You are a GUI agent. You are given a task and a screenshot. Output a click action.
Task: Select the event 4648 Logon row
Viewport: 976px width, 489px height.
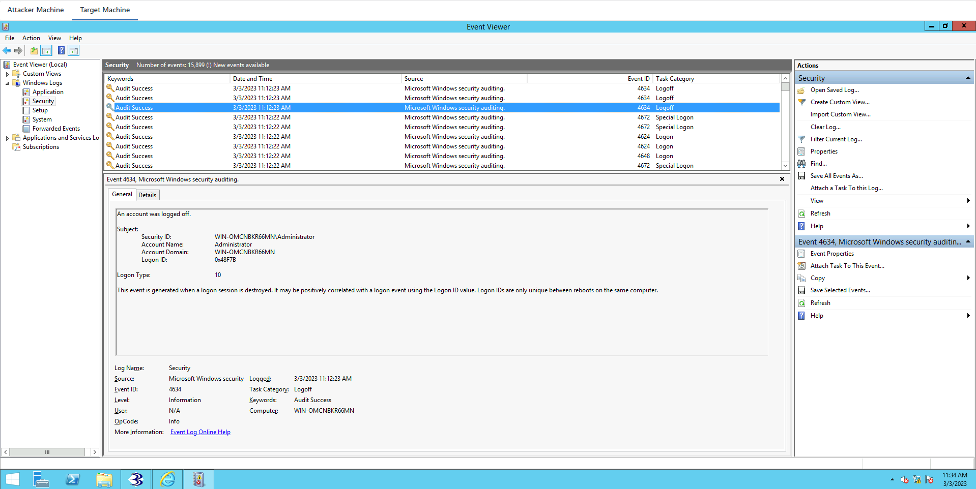click(x=442, y=156)
